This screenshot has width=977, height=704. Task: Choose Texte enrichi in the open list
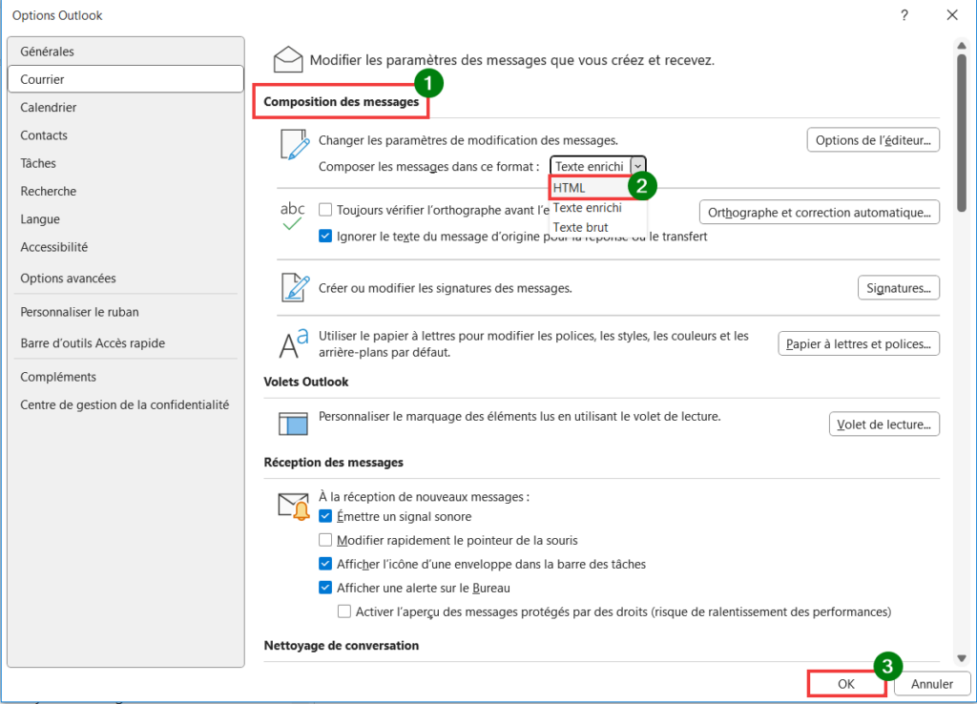tap(598, 207)
